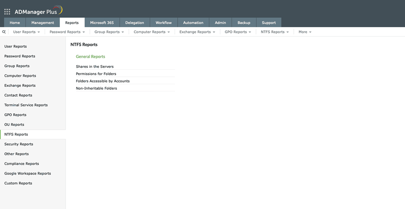Expand the NTFS Reports dropdown in toolbar

coord(275,32)
